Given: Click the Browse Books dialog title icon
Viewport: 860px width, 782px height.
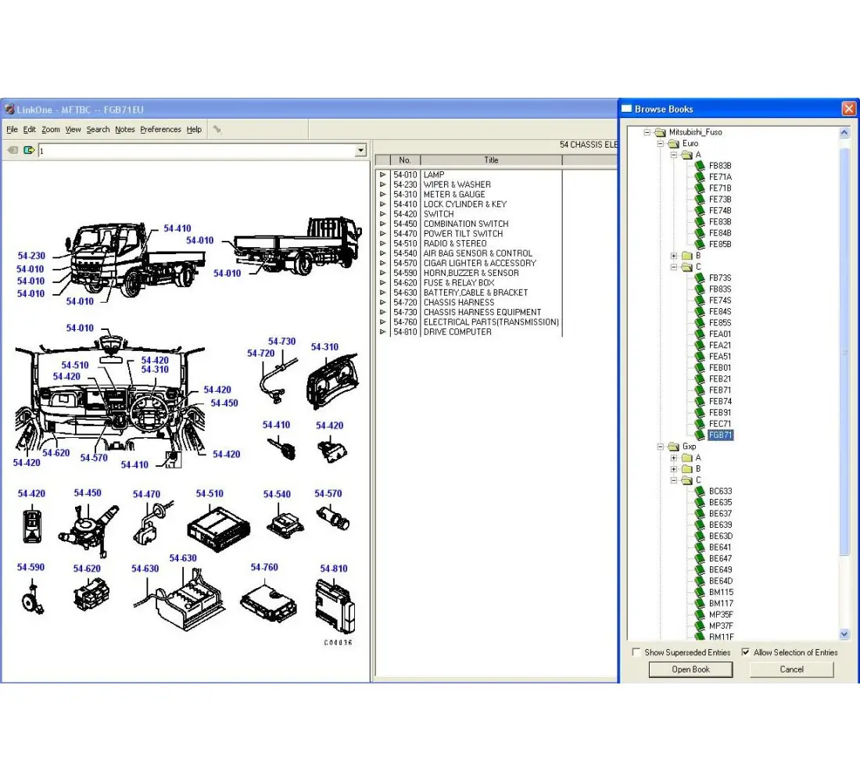Looking at the screenshot, I should point(626,109).
